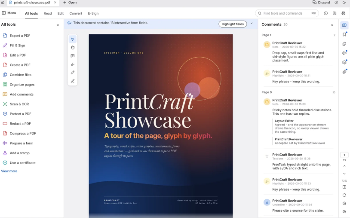Click the + Open button

[70, 3]
